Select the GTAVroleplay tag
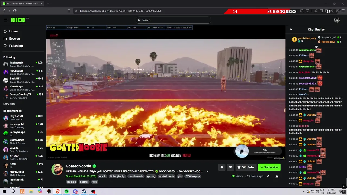 tap(193, 176)
